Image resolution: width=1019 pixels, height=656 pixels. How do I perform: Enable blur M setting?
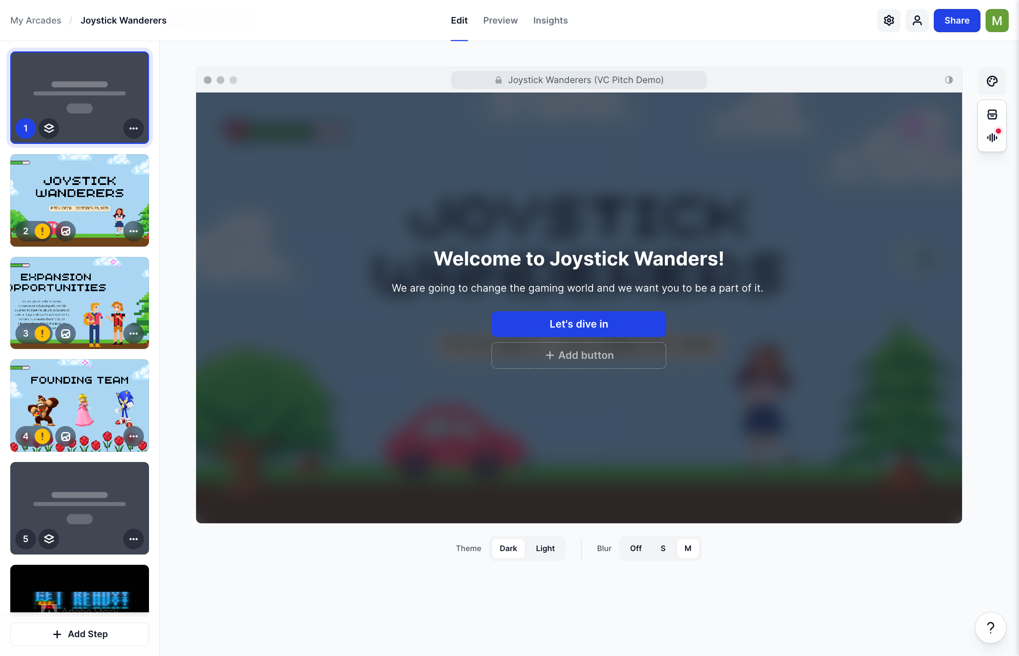click(688, 548)
